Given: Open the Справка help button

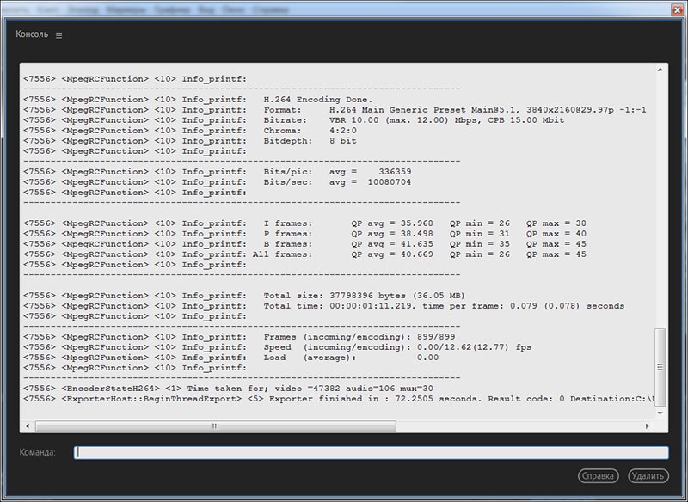Looking at the screenshot, I should [x=599, y=476].
